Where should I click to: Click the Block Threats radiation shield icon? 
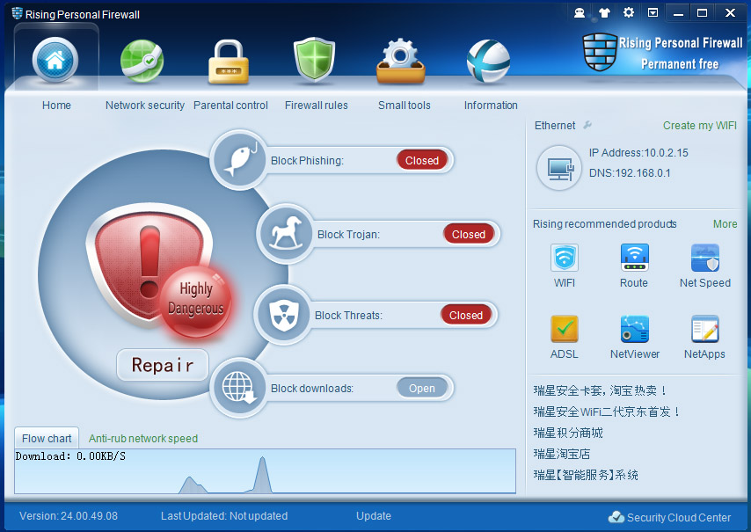pos(283,315)
